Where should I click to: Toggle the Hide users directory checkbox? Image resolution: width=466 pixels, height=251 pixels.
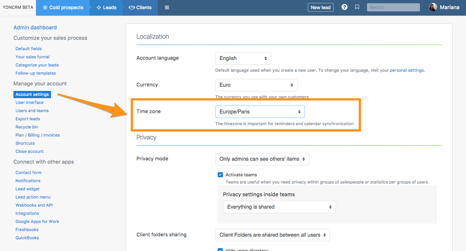pyautogui.click(x=220, y=250)
